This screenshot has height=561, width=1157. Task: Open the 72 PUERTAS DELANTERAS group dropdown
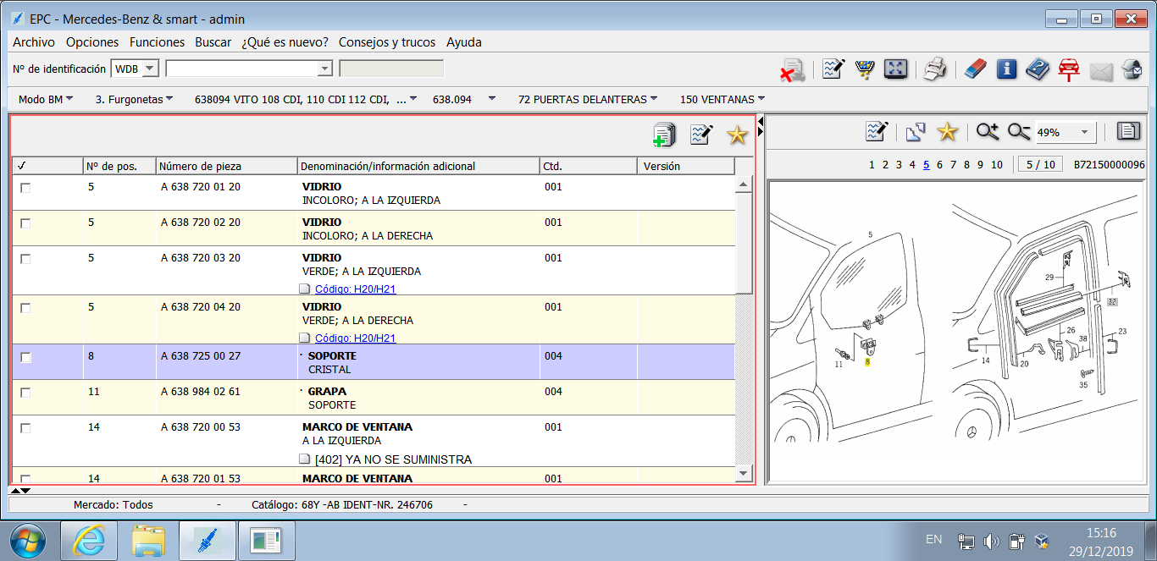tap(588, 99)
